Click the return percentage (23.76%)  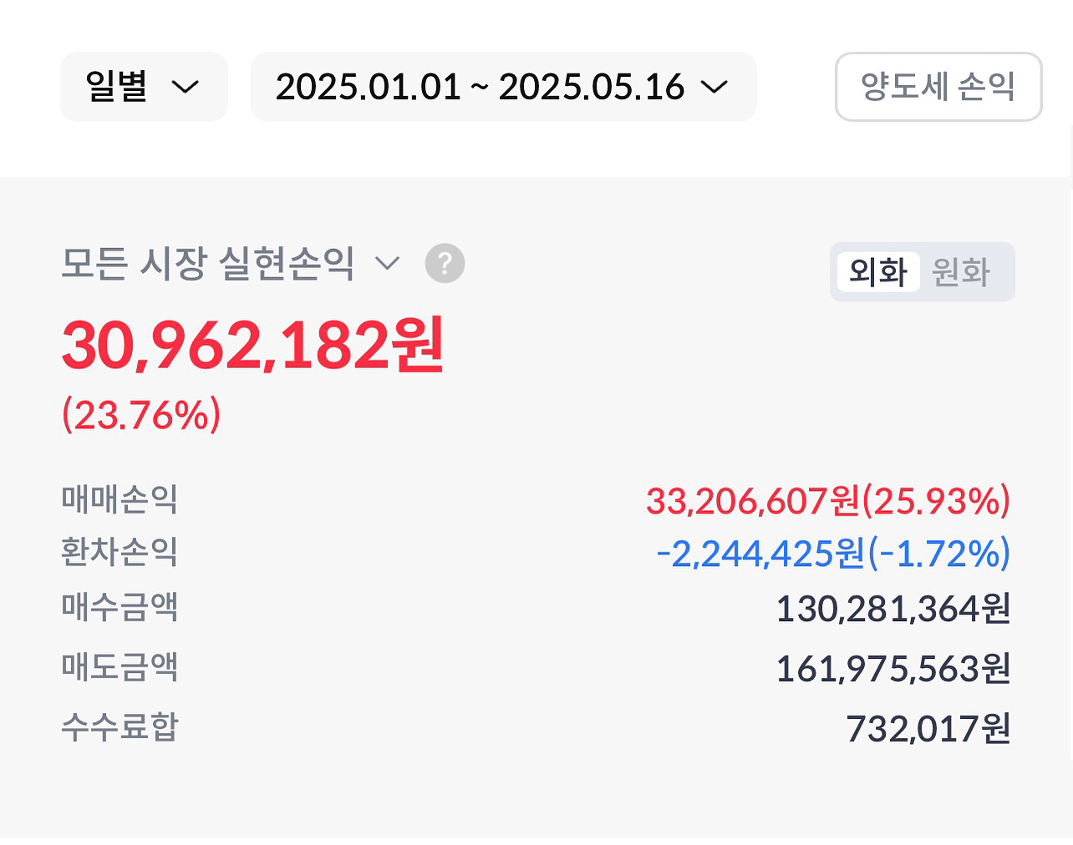click(141, 415)
